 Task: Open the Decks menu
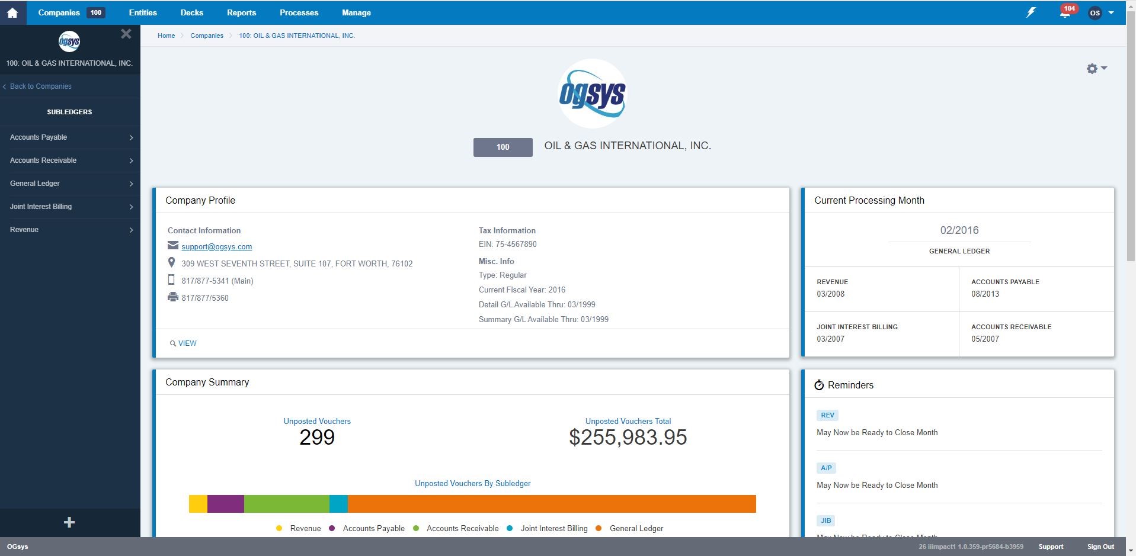tap(191, 12)
